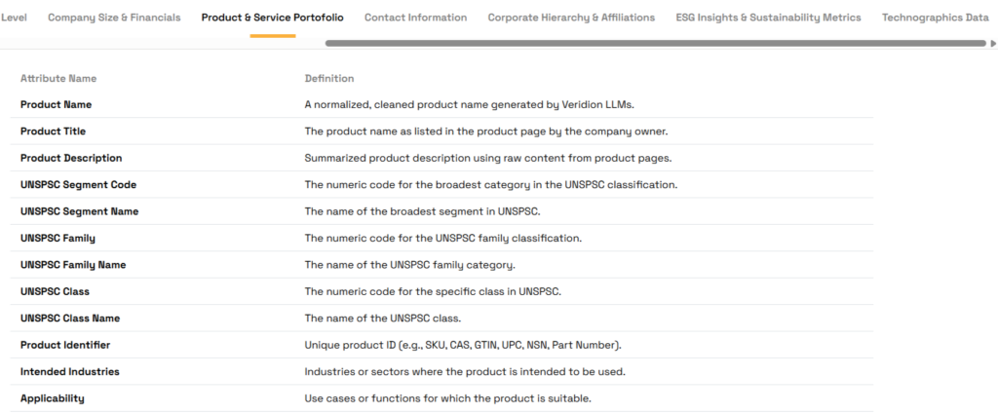Click the Product Name attribute row

pyautogui.click(x=57, y=104)
